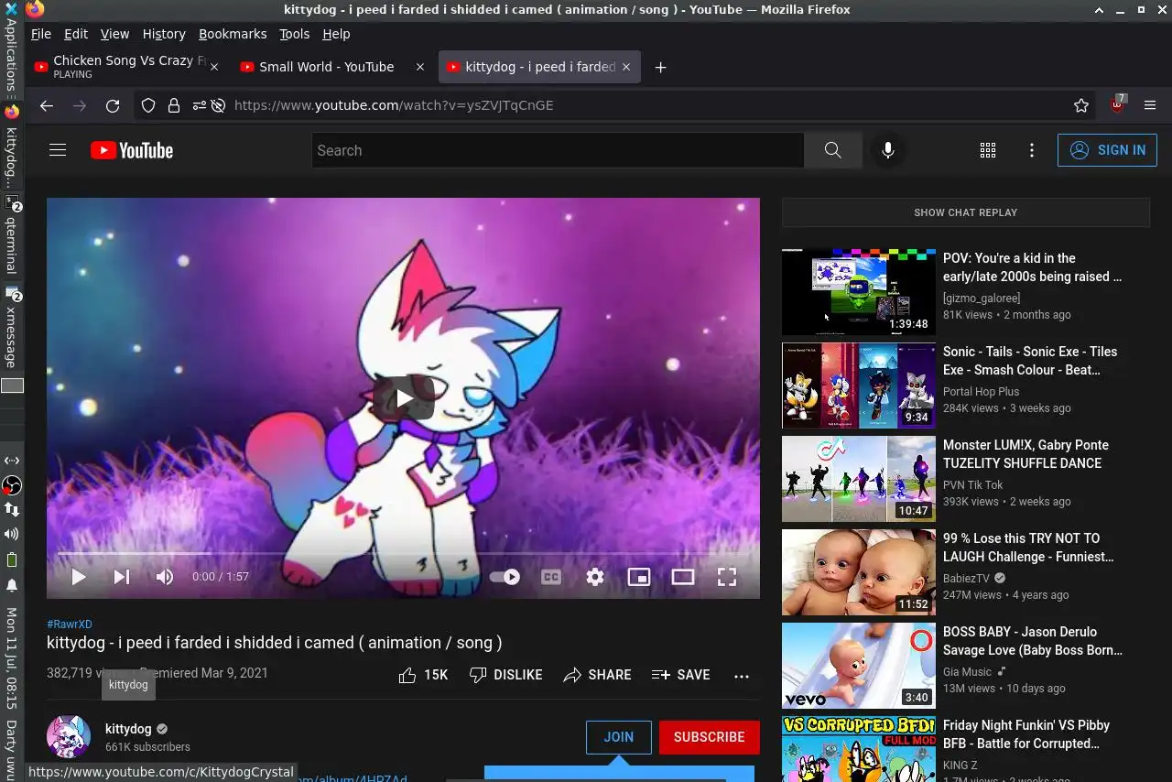Click the search magnifier button
The height and width of the screenshot is (782, 1172).
(x=832, y=150)
